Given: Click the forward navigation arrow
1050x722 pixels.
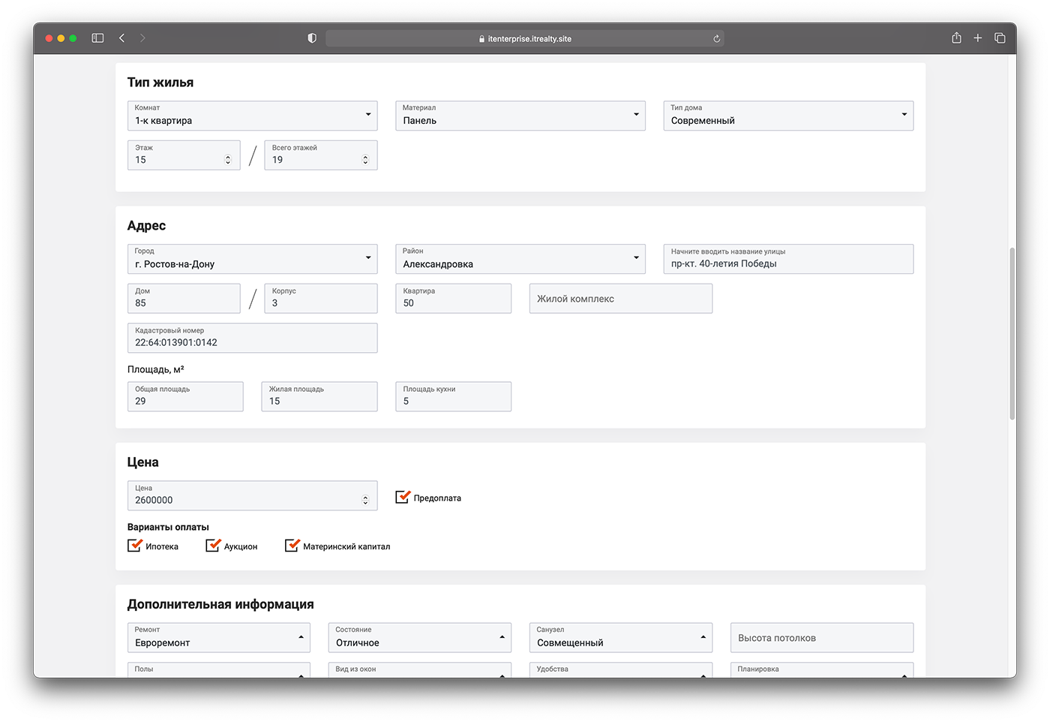Looking at the screenshot, I should click(142, 38).
